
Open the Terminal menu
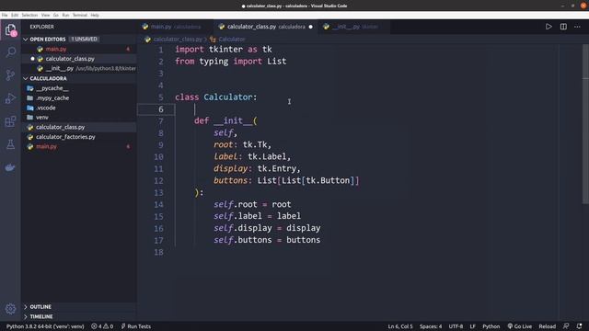tap(80, 15)
